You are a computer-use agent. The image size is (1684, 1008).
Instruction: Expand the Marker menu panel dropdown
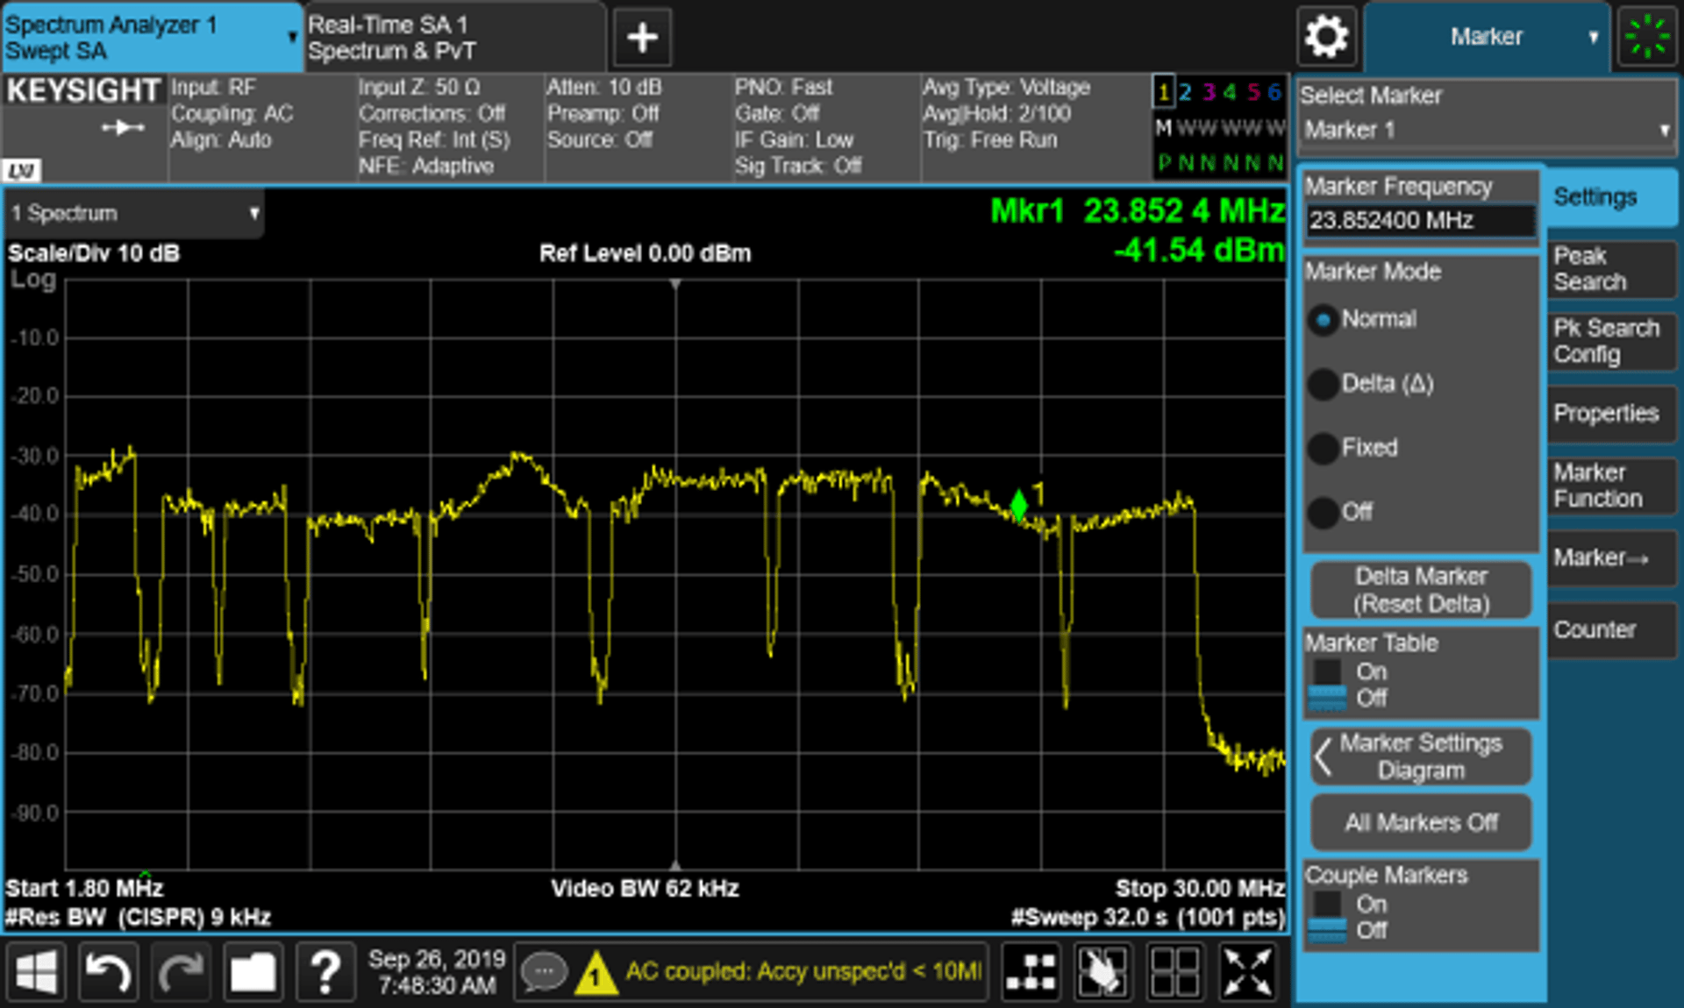point(1488,37)
